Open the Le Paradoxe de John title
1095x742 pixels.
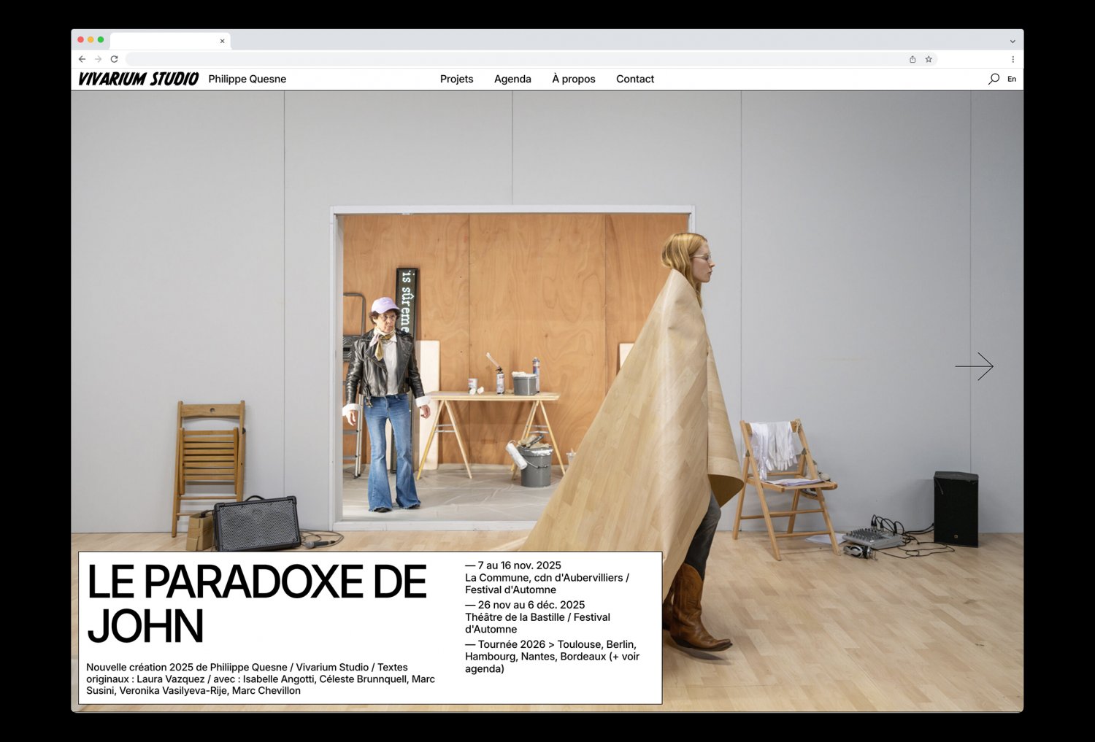point(256,603)
